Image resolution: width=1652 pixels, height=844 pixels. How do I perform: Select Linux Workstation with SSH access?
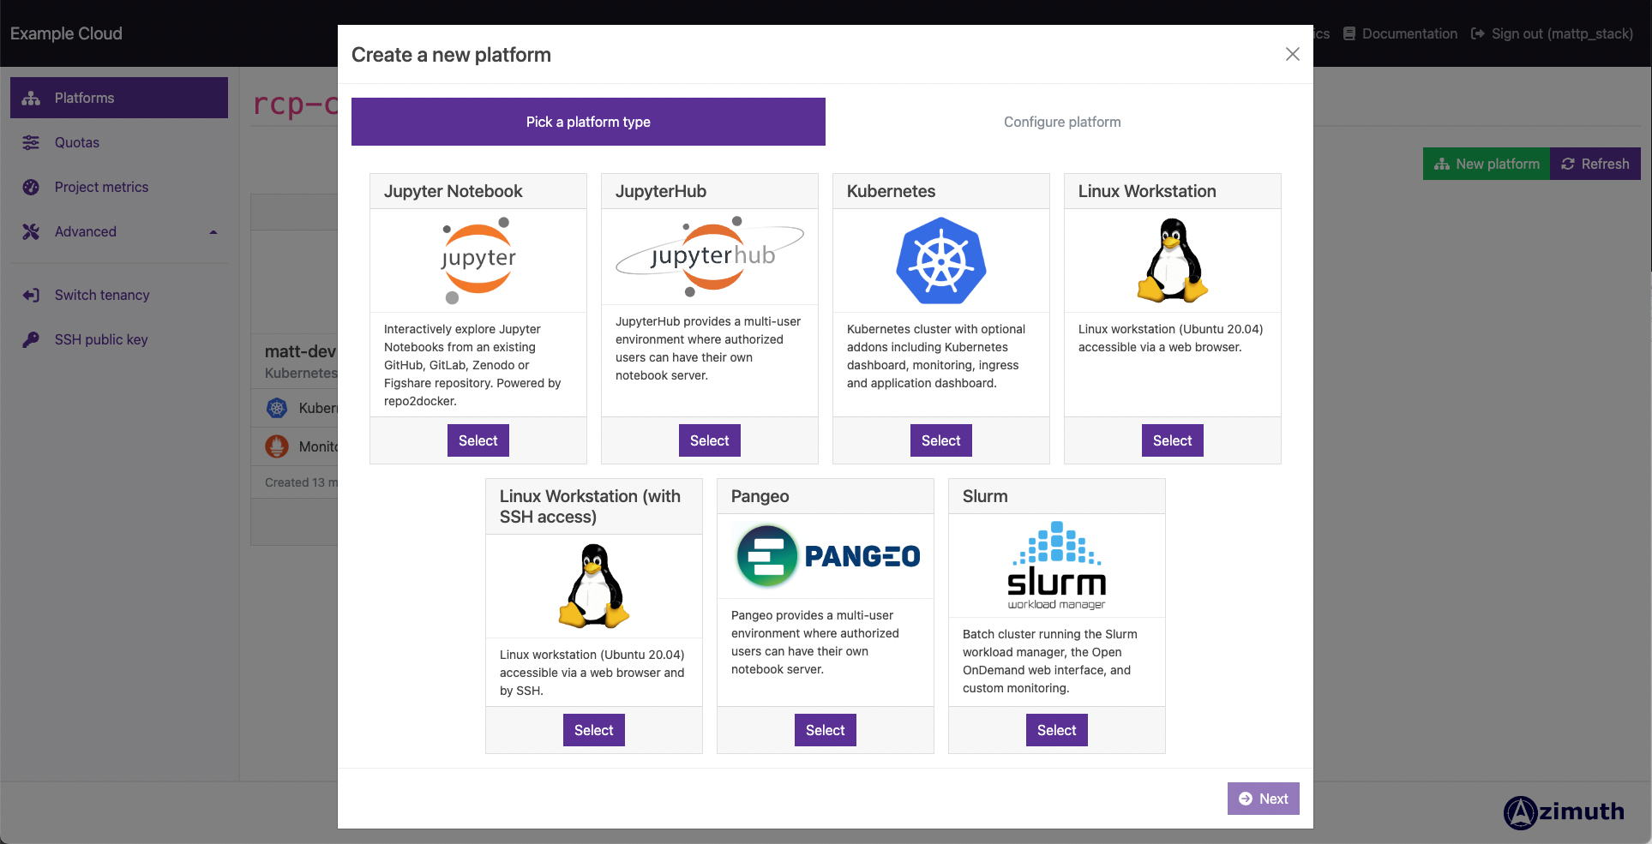(594, 730)
